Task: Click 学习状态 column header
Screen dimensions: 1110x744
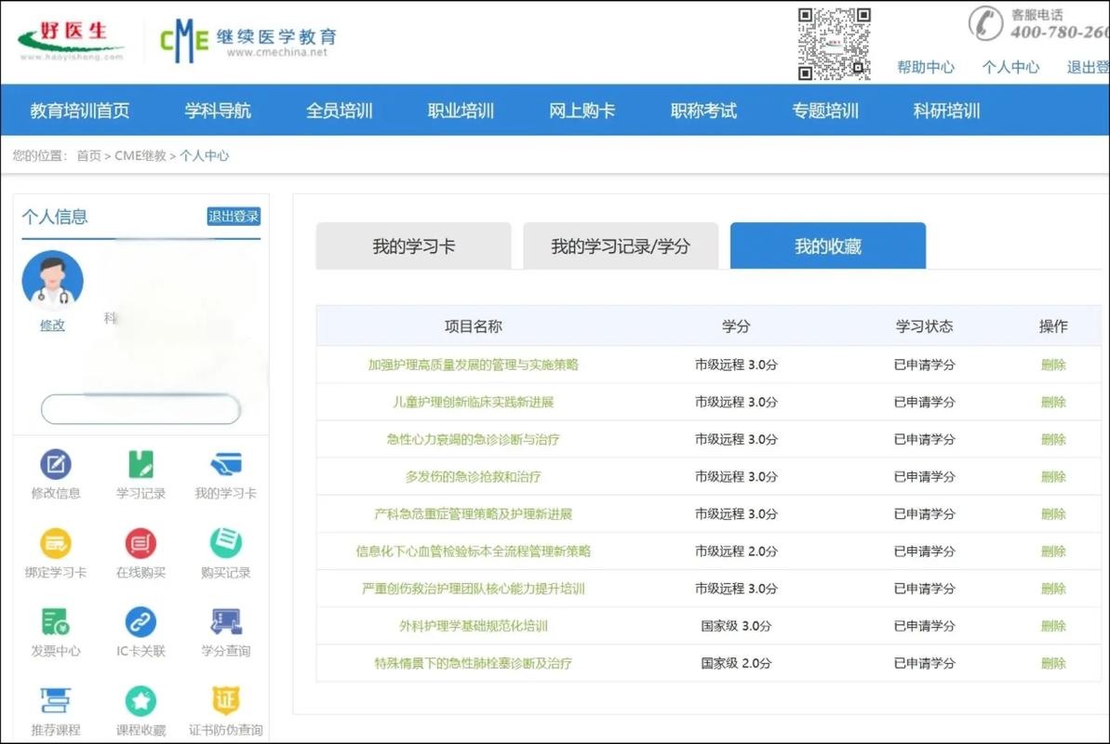Action: click(924, 326)
